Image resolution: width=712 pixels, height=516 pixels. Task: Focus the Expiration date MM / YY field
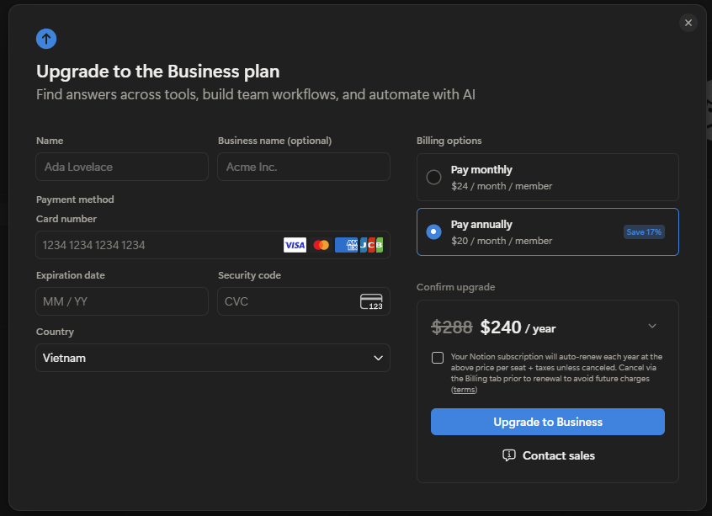(x=122, y=301)
